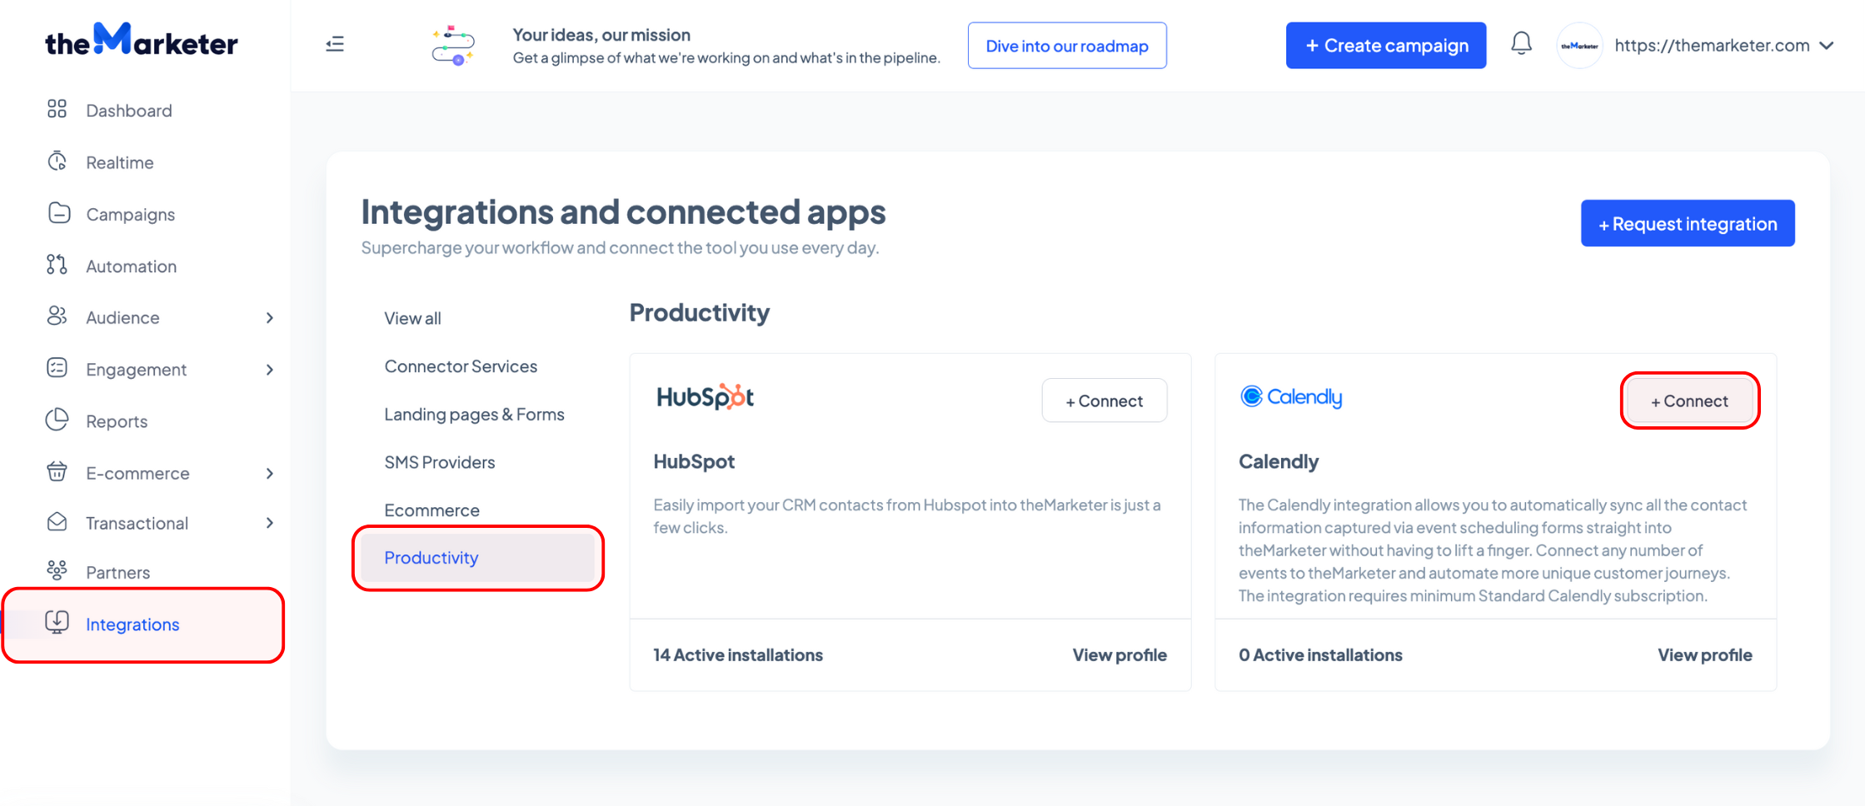This screenshot has width=1865, height=806.
Task: Expand the E-commerce submenu chevron
Action: 269,473
